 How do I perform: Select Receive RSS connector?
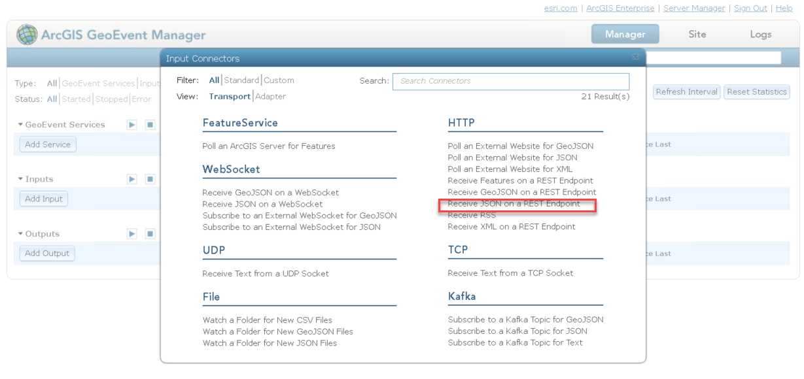point(472,215)
